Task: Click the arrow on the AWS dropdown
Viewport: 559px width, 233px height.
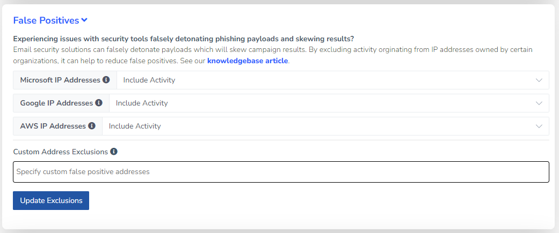Action: coord(539,126)
